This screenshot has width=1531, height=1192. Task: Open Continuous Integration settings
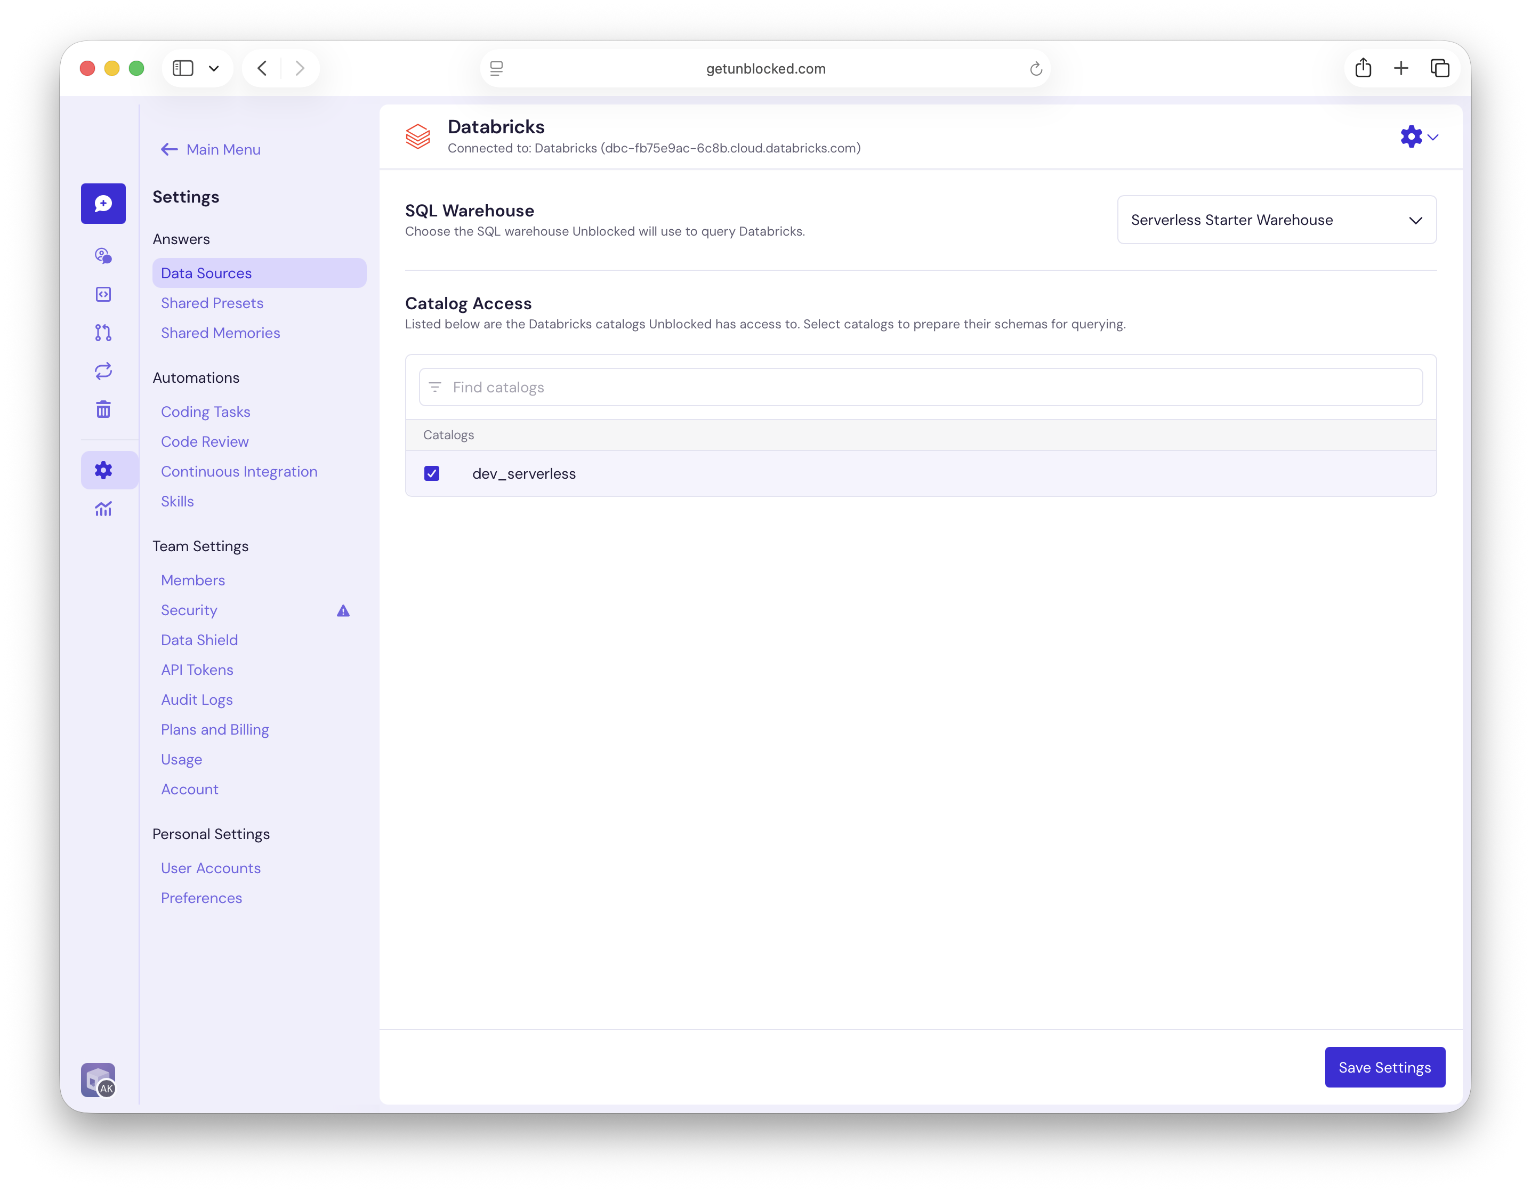coord(239,471)
